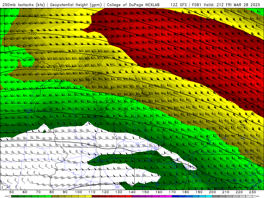Click the "F081" forecast hour label
Viewport: 264px width, 198px height.
point(197,5)
